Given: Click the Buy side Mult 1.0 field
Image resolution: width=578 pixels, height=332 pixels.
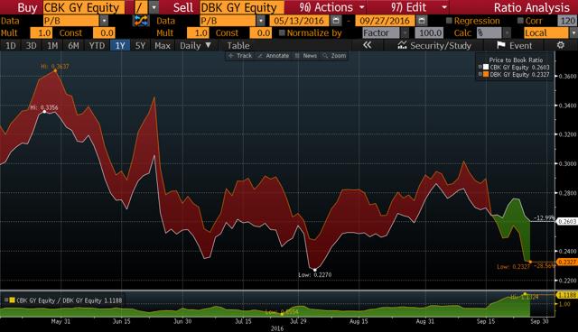Looking at the screenshot, I should (x=42, y=33).
